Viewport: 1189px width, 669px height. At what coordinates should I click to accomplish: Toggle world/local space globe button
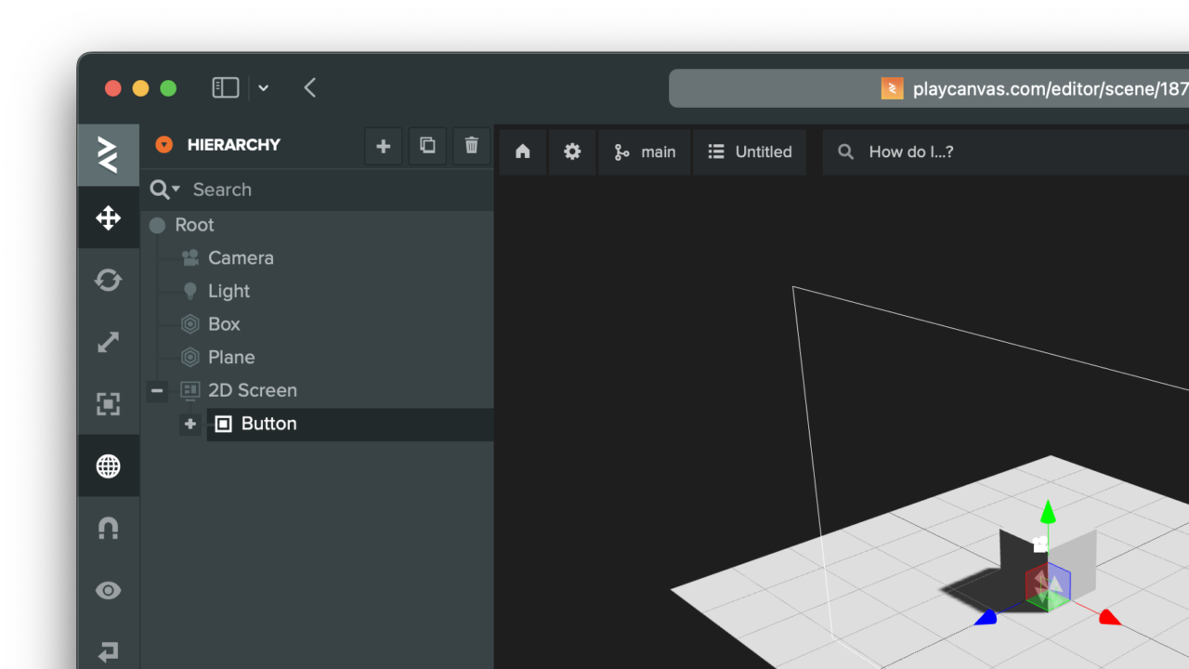pyautogui.click(x=109, y=466)
